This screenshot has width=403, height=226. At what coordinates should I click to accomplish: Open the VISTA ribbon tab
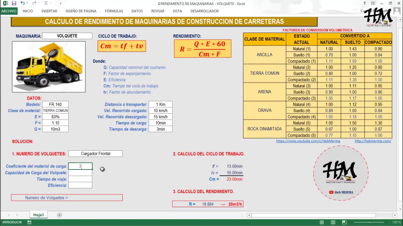coord(177,11)
